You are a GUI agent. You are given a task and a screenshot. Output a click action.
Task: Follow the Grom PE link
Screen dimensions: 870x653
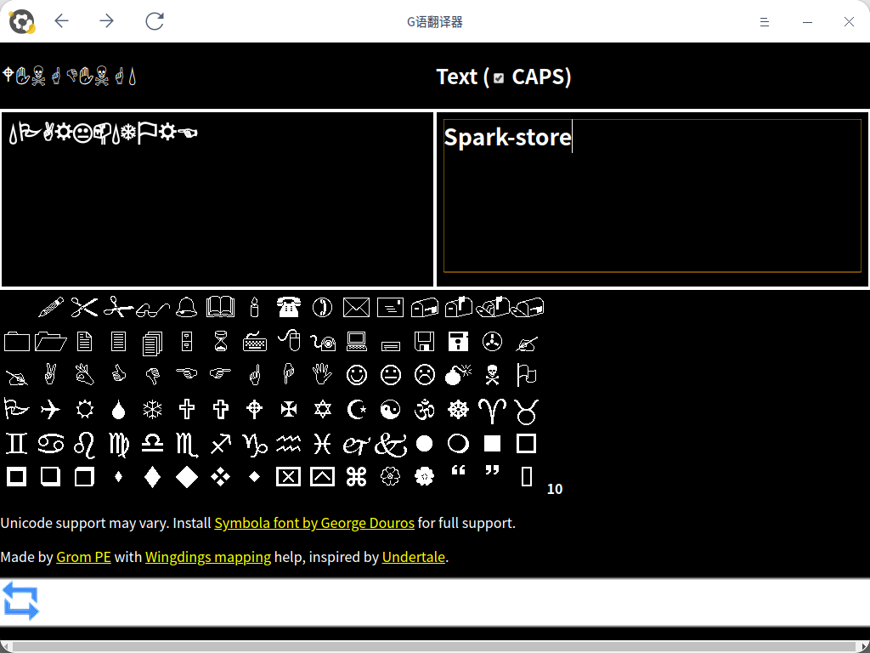click(83, 558)
